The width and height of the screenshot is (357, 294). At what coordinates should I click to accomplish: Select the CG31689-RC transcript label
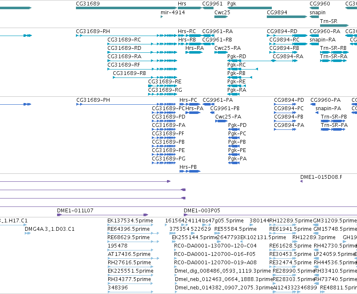point(124,40)
